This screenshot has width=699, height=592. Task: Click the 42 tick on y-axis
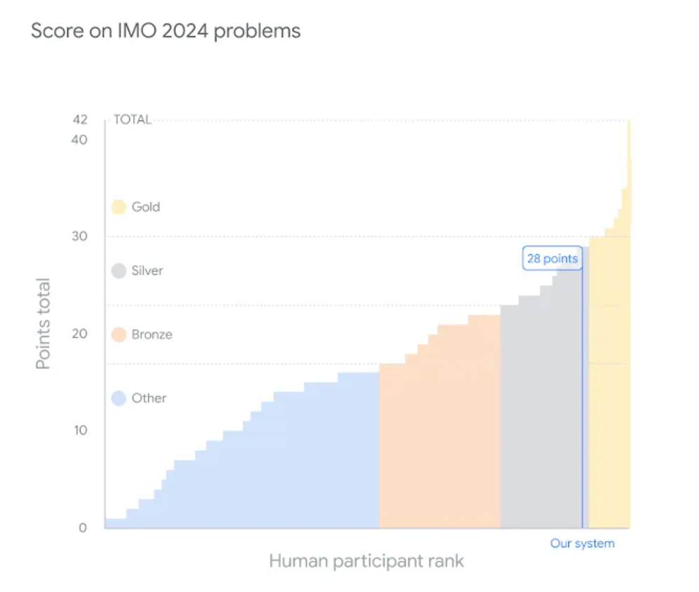(x=80, y=120)
